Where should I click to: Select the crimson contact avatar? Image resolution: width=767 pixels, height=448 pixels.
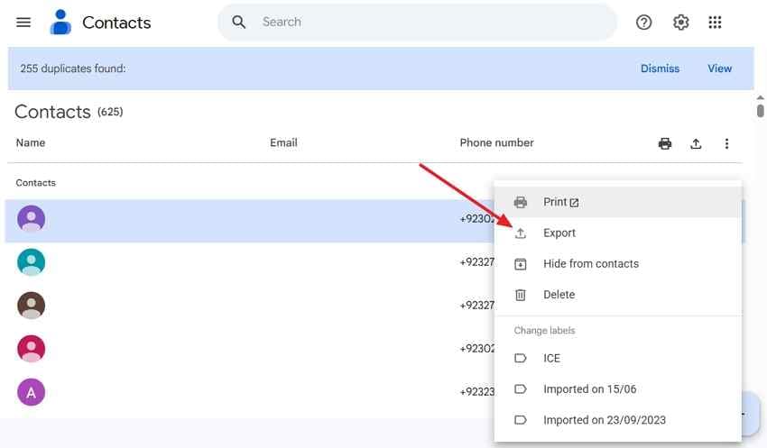point(32,349)
